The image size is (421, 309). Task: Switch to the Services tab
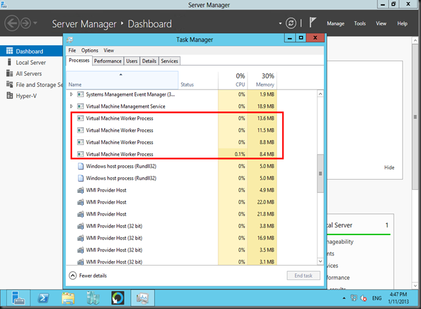click(x=169, y=61)
